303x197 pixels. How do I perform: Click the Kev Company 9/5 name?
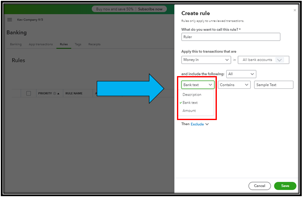(x=30, y=19)
